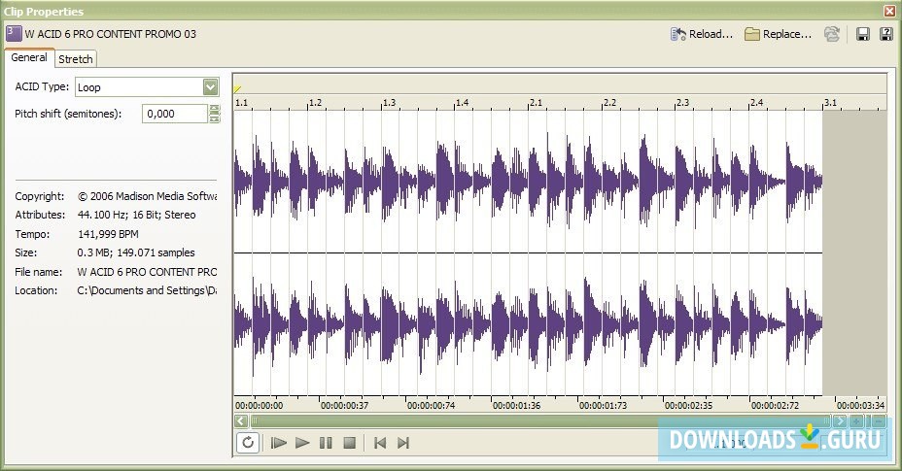
Task: Click the Save As floppy icon with question mark
Action: 886,35
